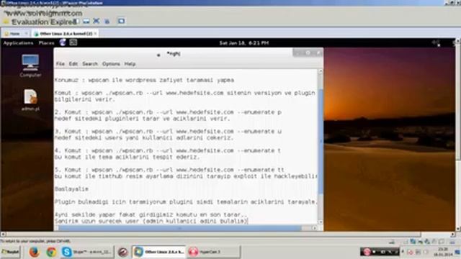Image resolution: width=461 pixels, height=259 pixels.
Task: Open the Options menu in text editor
Action: point(111,64)
